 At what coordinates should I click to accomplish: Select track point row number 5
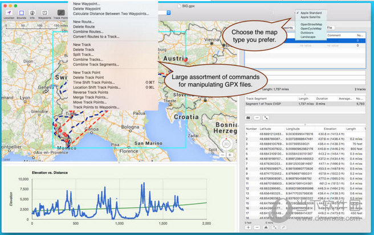306,154
